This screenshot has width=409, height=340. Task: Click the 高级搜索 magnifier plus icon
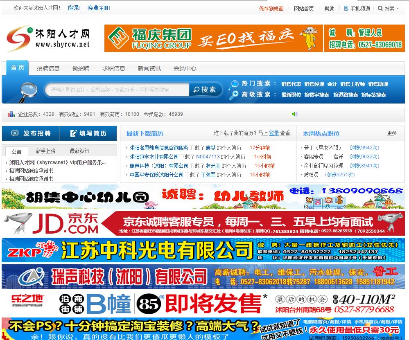[x=233, y=95]
